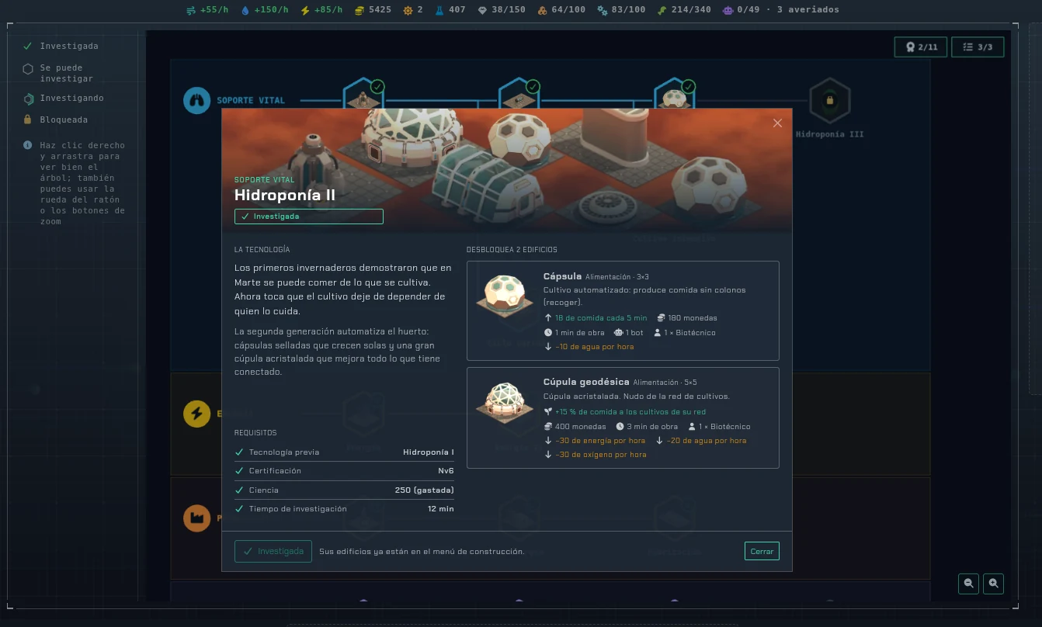Click the water drop icon showing +150/h
Image resolution: width=1042 pixels, height=627 pixels.
point(246,10)
